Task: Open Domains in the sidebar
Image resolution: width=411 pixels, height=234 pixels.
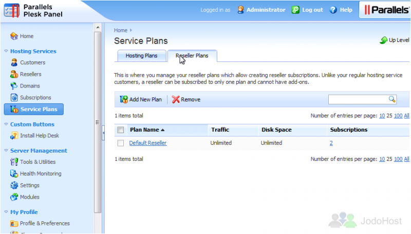Action: click(30, 86)
